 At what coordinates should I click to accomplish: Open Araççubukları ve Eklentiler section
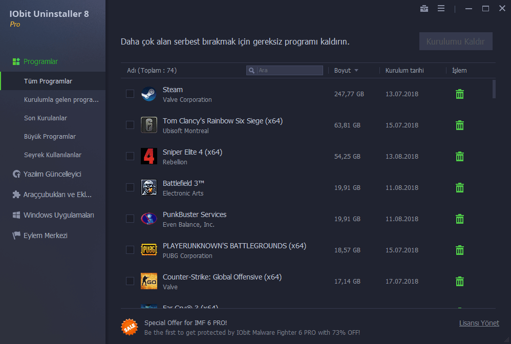57,195
